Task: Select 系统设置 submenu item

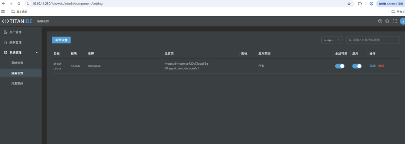Action: [21, 63]
